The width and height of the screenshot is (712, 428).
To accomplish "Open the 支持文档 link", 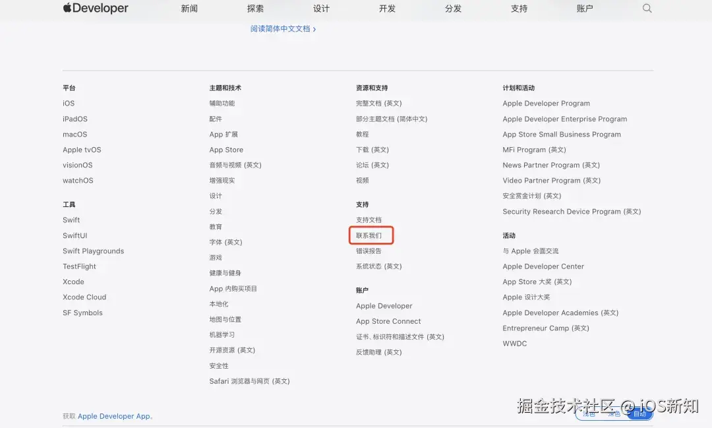I will tap(369, 220).
